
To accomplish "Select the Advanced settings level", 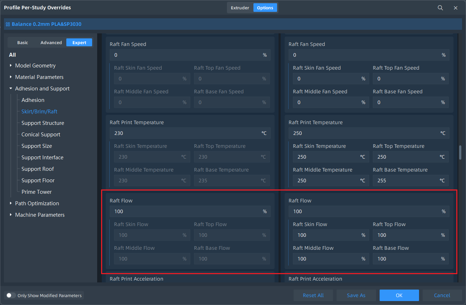I will coord(51,42).
